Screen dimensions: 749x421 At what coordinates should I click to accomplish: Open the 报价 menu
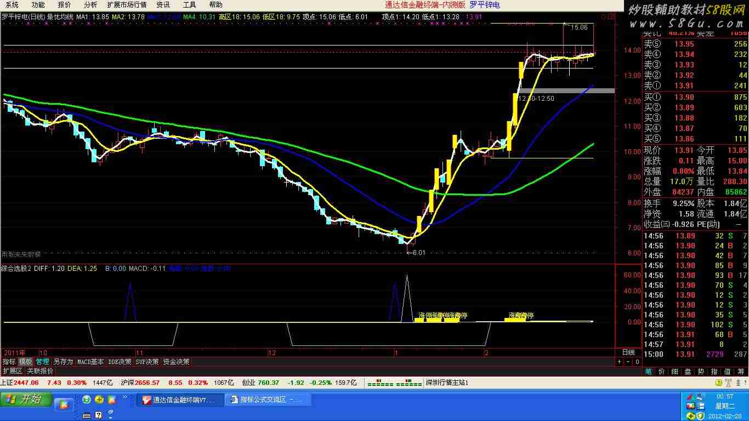[64, 4]
